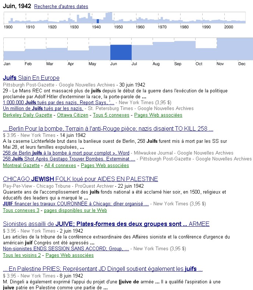This screenshot has height=290, width=253.
Task: Open Ottawa Citizen link
Action: (x=72, y=115)
